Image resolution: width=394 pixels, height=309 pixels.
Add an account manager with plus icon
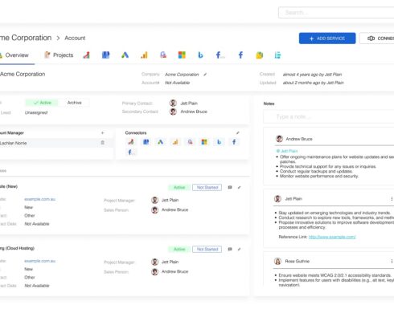click(102, 132)
